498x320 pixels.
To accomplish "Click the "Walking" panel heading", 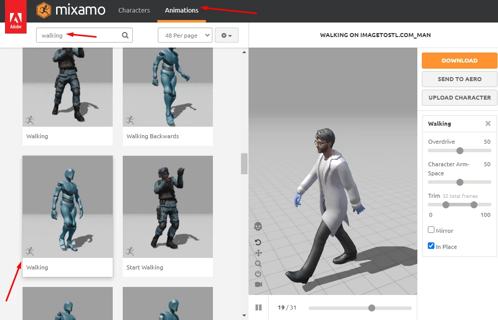I will (439, 124).
